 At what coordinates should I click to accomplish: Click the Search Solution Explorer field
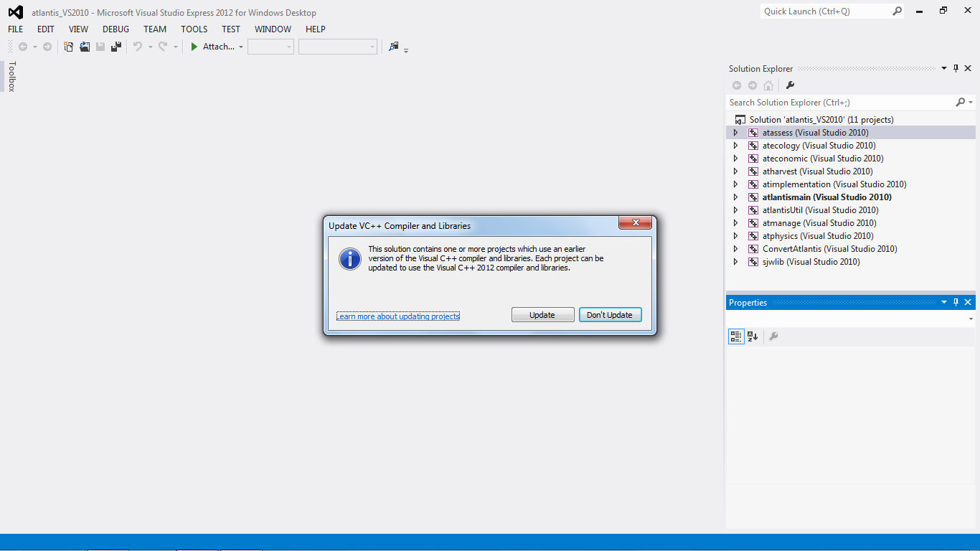839,103
